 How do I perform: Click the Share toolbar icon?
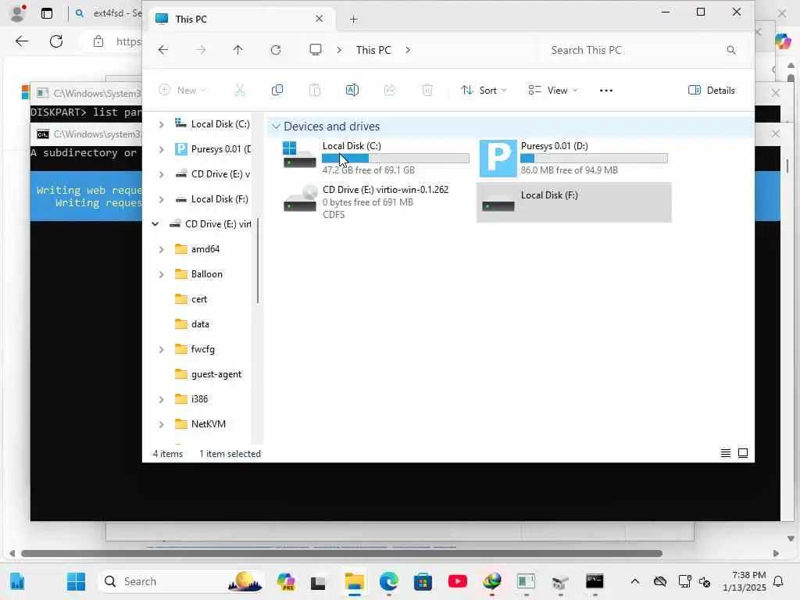pyautogui.click(x=390, y=91)
